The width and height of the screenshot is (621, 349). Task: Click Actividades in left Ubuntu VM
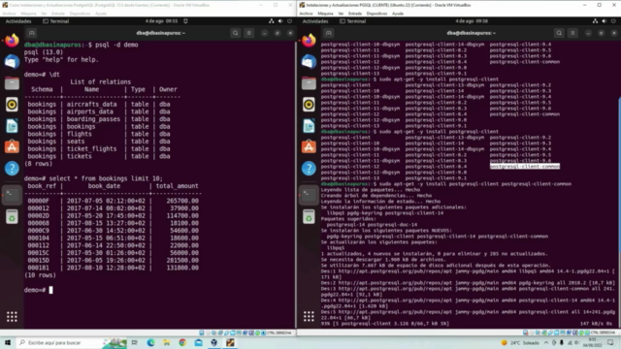pyautogui.click(x=18, y=21)
